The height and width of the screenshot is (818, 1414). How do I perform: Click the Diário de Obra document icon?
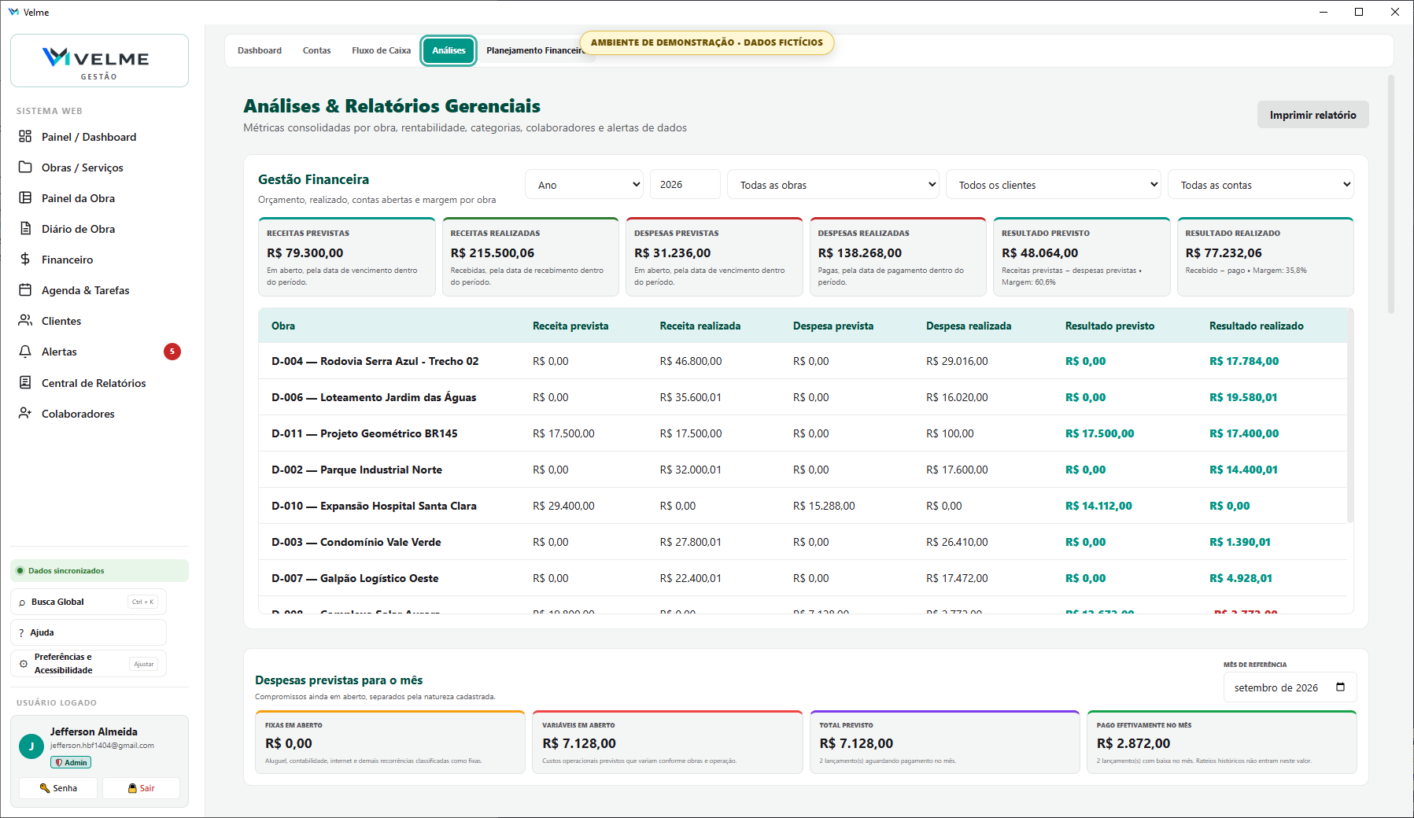click(x=25, y=228)
